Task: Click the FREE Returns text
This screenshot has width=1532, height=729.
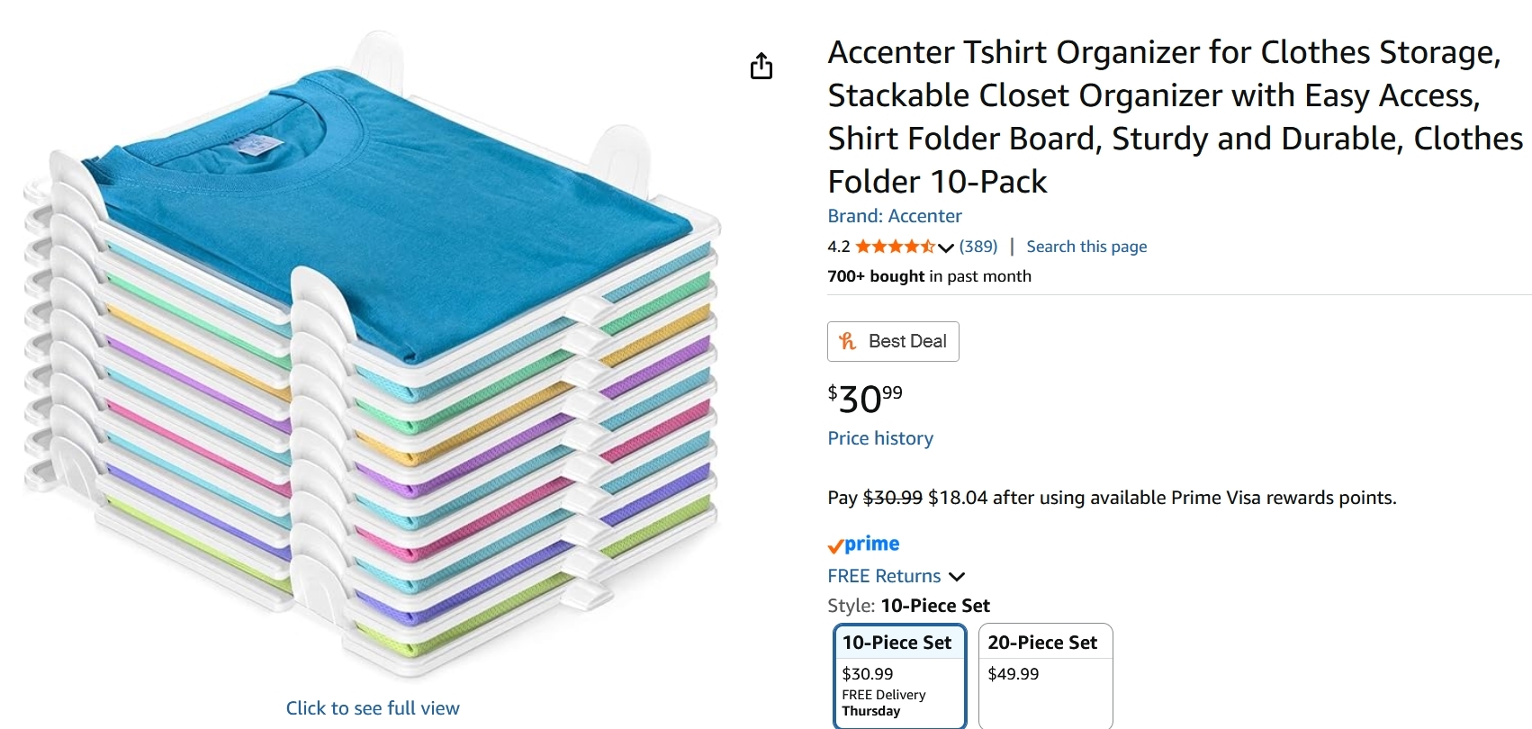Action: [x=884, y=576]
